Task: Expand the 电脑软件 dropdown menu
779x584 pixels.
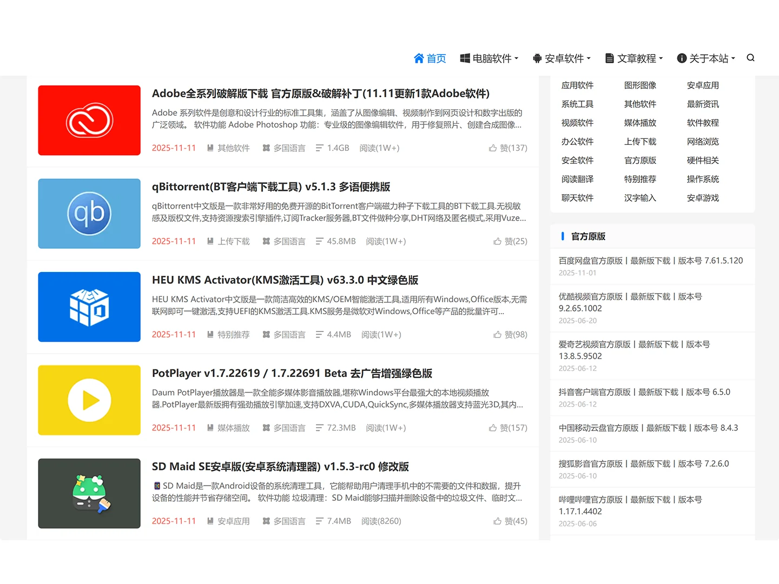Action: click(x=488, y=58)
